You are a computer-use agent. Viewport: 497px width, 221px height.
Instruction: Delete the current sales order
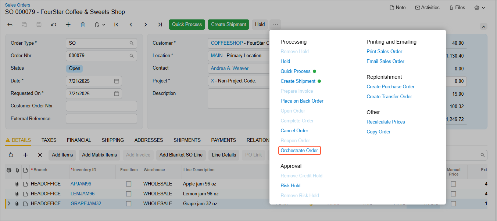[x=83, y=25]
